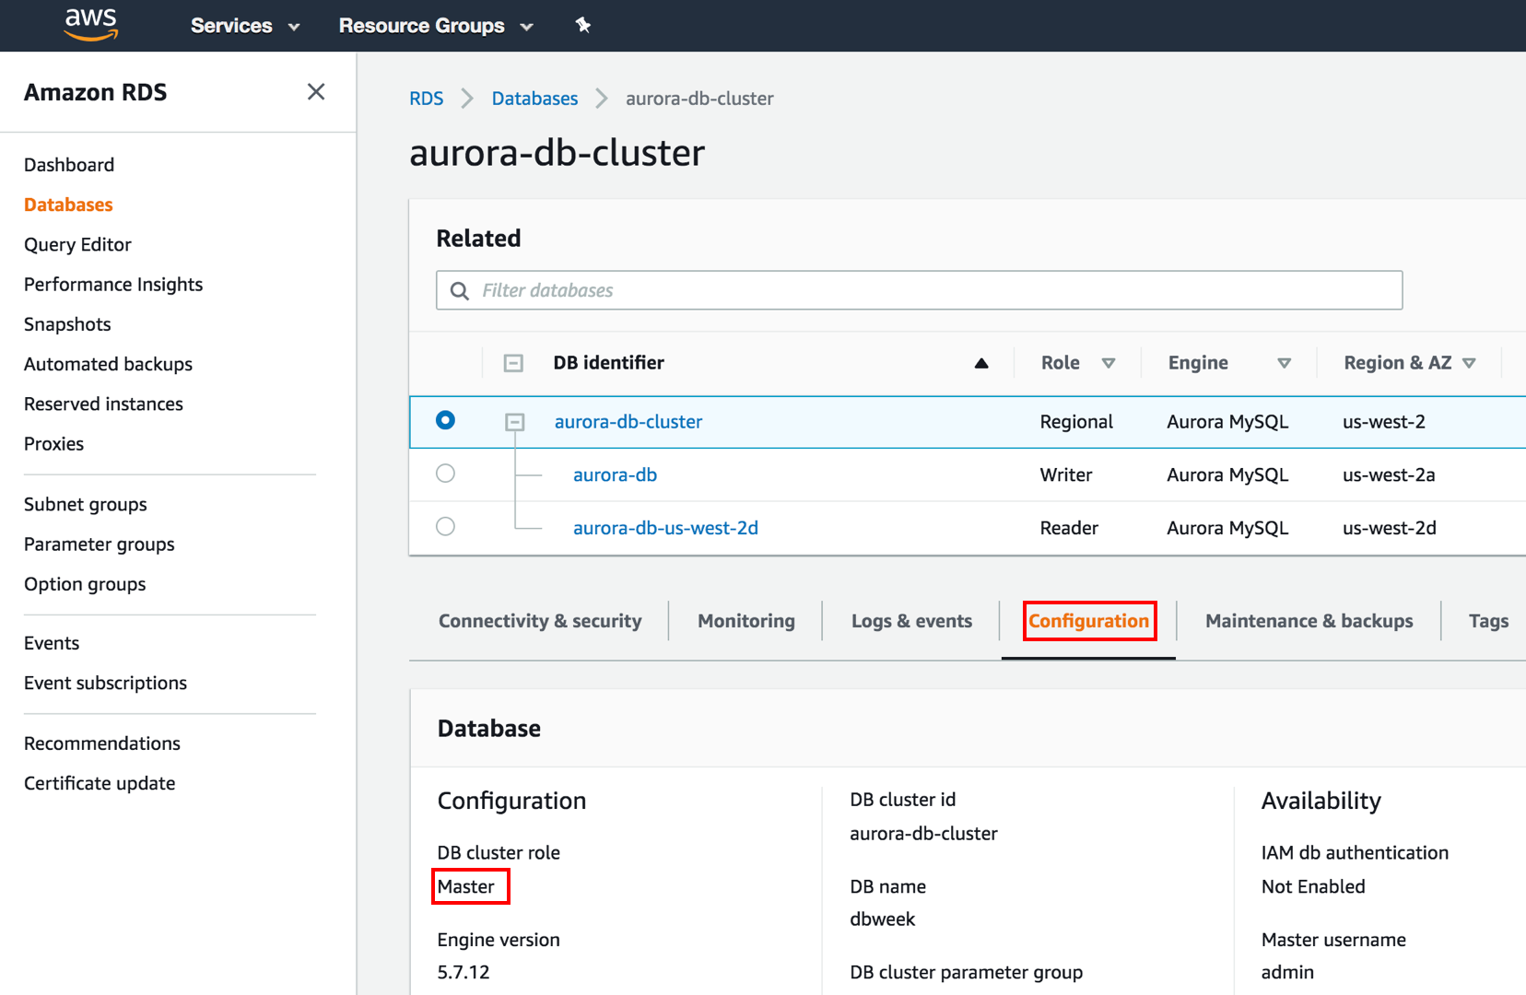Click the admin master username value
Screen dimensions: 1526x995
1287,972
